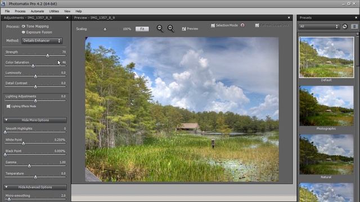Open the Help menu
The height and width of the screenshot is (202, 360).
coord(79,11)
